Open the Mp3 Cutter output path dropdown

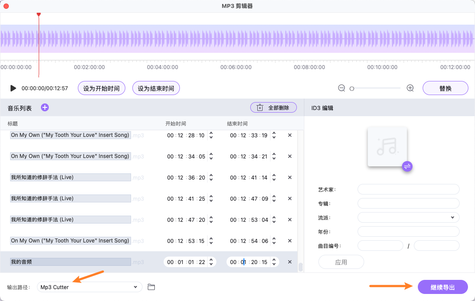pyautogui.click(x=89, y=286)
